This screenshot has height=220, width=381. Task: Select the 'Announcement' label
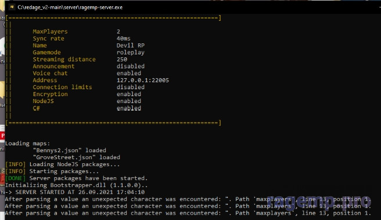(x=53, y=66)
